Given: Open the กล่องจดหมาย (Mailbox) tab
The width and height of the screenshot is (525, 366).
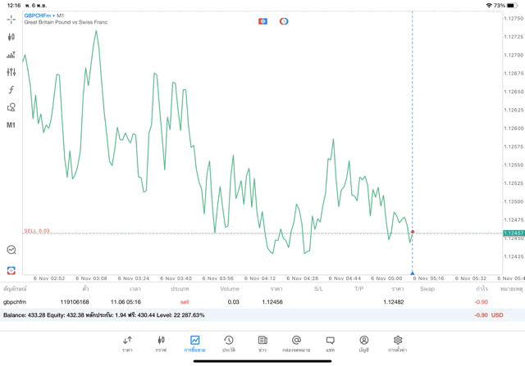Looking at the screenshot, I should click(x=296, y=343).
